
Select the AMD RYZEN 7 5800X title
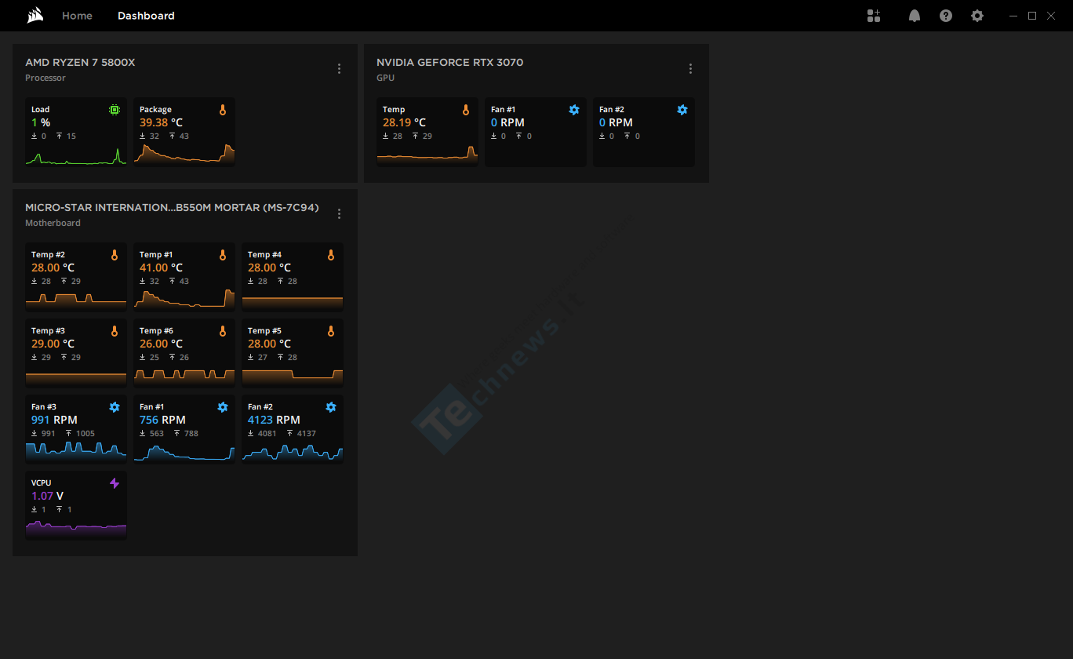coord(80,63)
